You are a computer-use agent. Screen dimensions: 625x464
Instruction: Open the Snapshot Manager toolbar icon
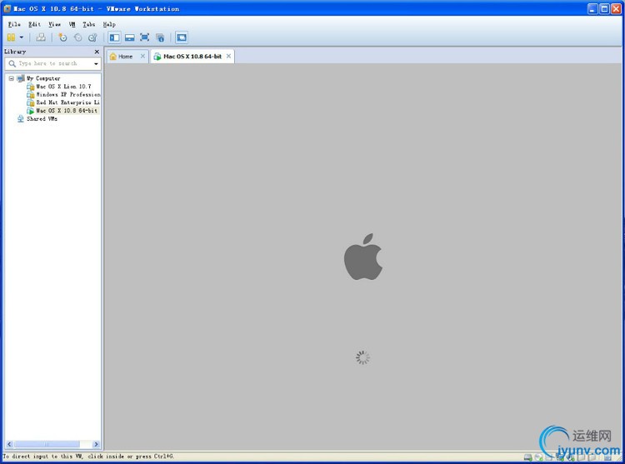coord(92,37)
